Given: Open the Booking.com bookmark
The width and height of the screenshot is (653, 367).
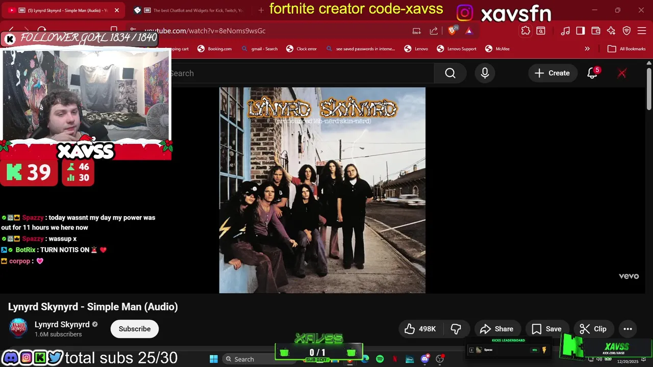Looking at the screenshot, I should (x=215, y=49).
